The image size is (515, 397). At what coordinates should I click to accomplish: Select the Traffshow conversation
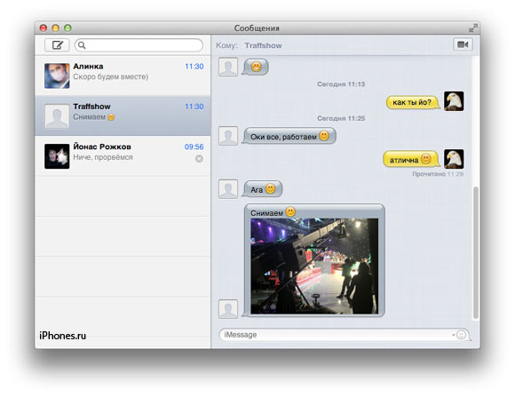click(123, 115)
